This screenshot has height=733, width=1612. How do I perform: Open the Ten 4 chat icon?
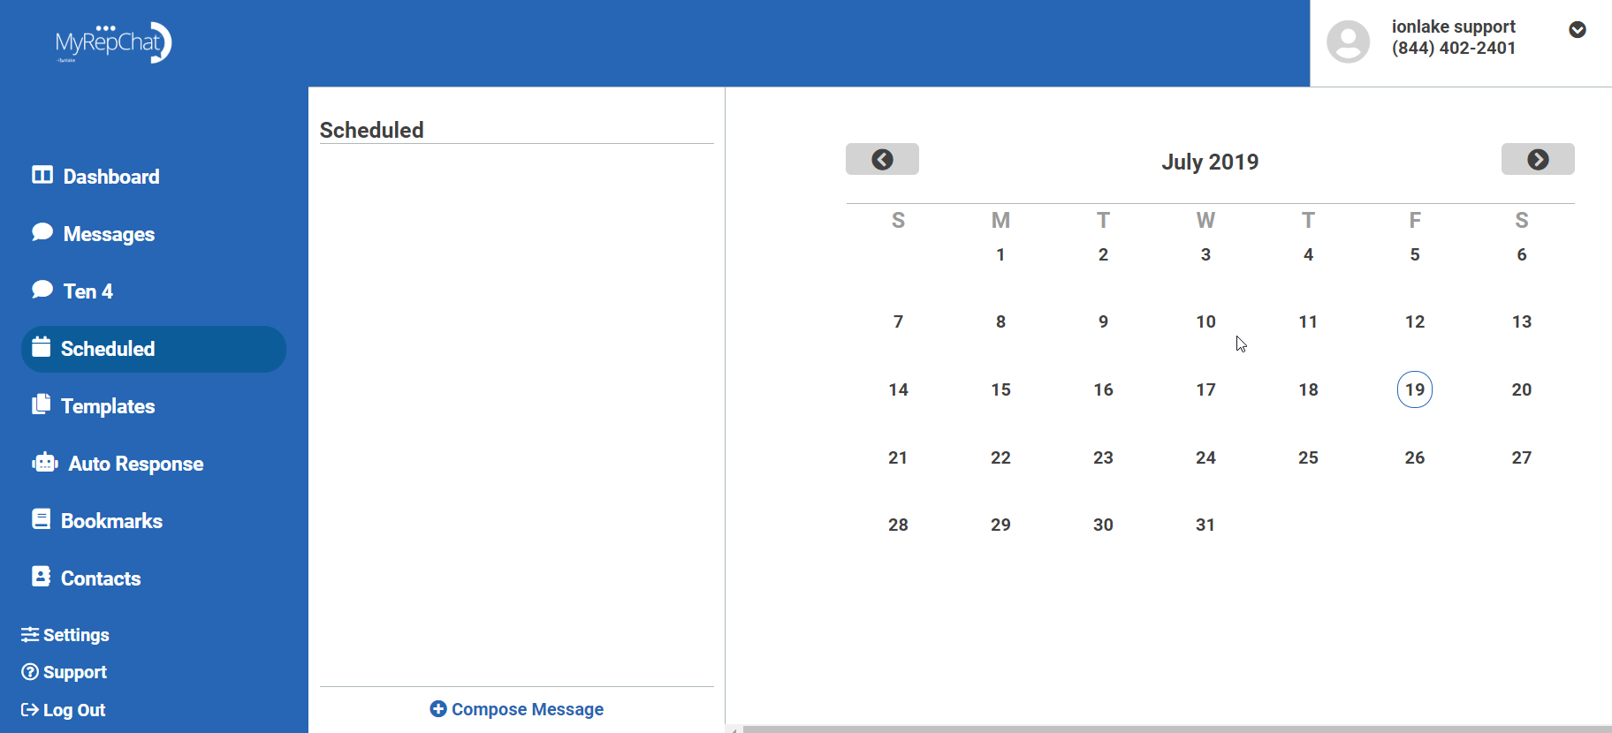tap(42, 290)
